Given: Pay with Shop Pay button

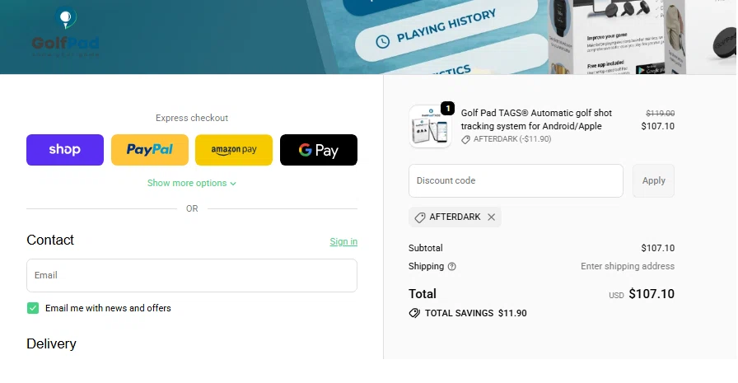Looking at the screenshot, I should 65,150.
